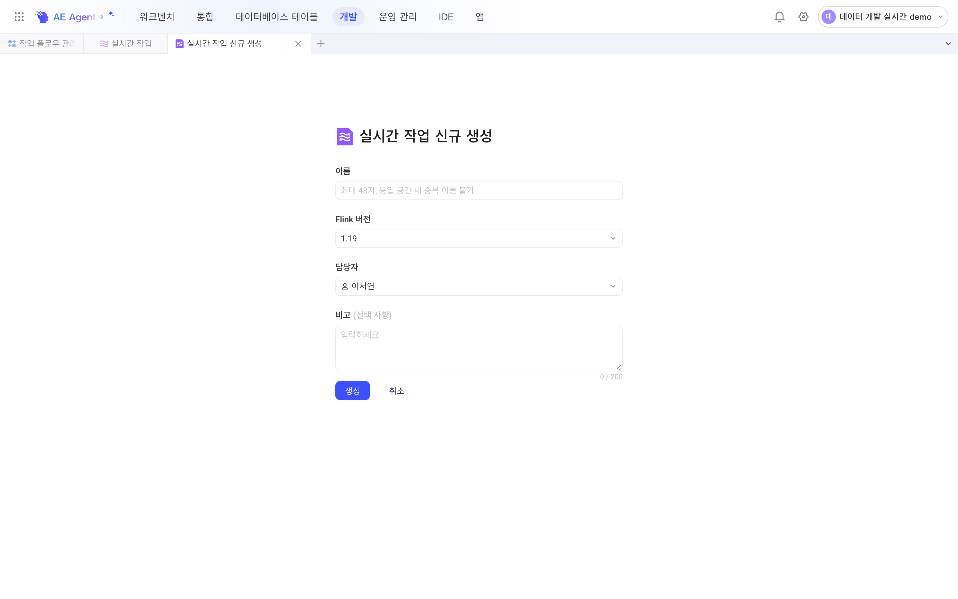This screenshot has width=958, height=599.
Task: Click the AE Agent breadcrumb arrow
Action: coord(102,17)
